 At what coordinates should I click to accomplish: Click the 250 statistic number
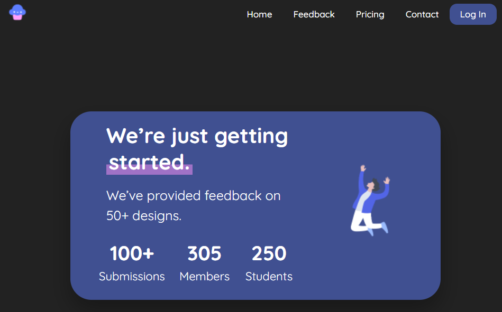pyautogui.click(x=269, y=254)
